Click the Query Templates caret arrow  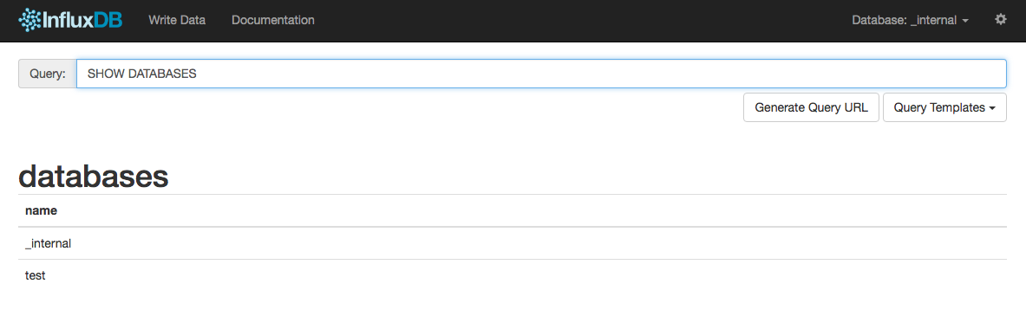[x=993, y=108]
